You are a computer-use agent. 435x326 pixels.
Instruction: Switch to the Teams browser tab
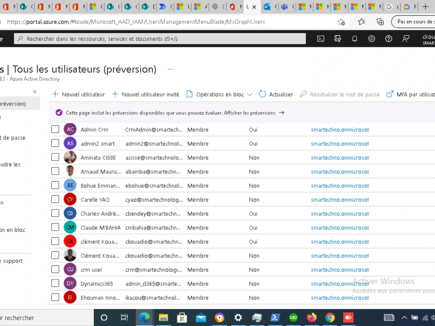287,7
